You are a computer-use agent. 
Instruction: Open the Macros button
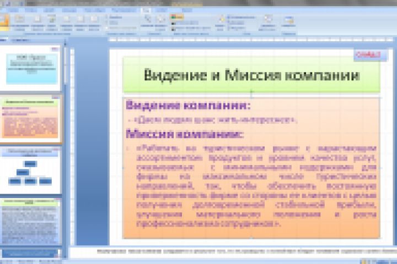pyautogui.click(x=288, y=22)
